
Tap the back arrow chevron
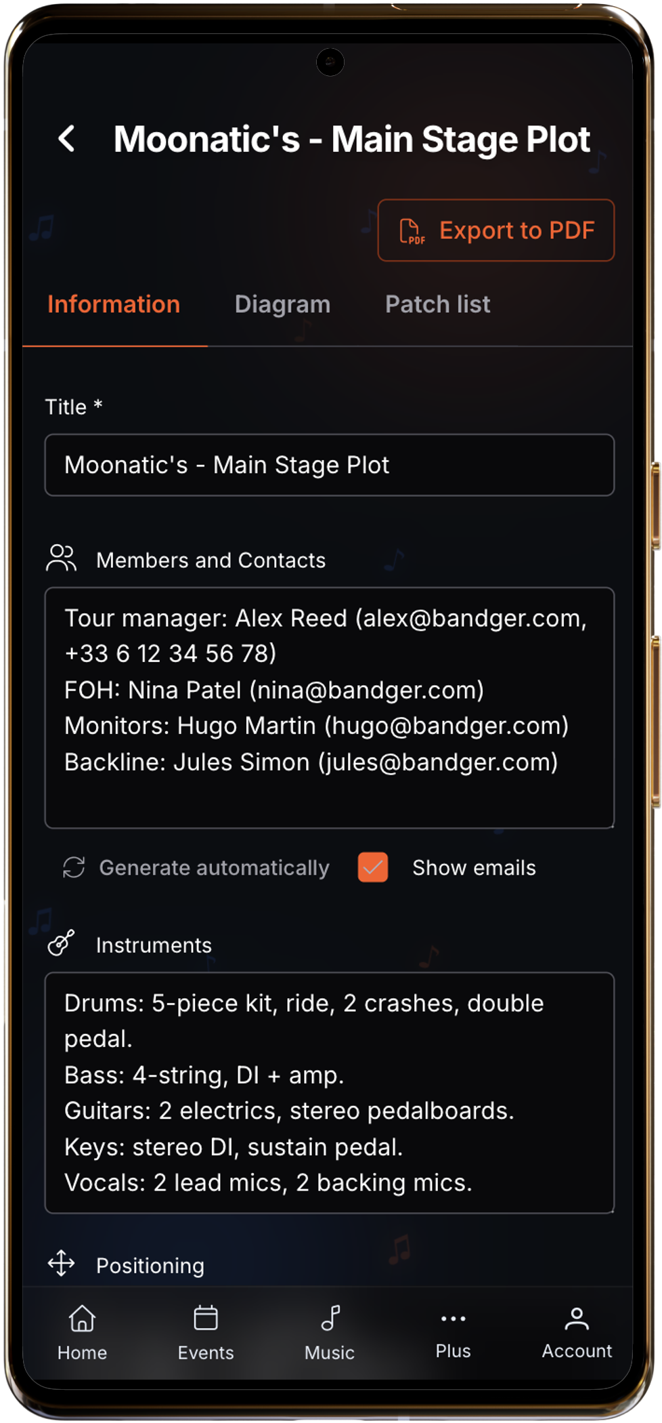[68, 138]
